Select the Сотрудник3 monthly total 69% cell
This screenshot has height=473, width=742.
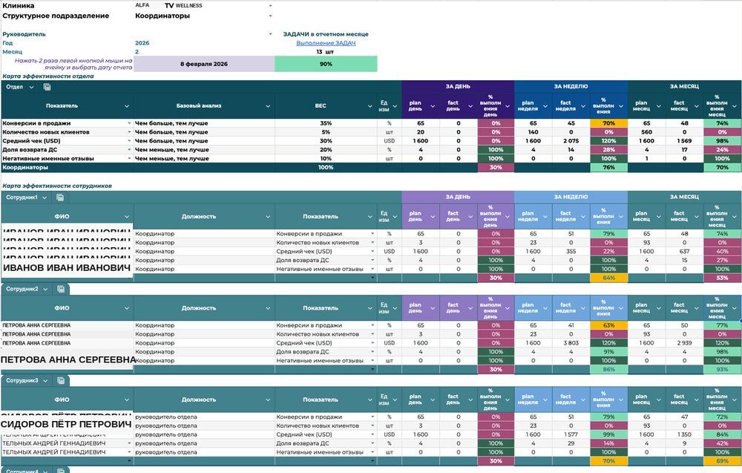pos(722,461)
